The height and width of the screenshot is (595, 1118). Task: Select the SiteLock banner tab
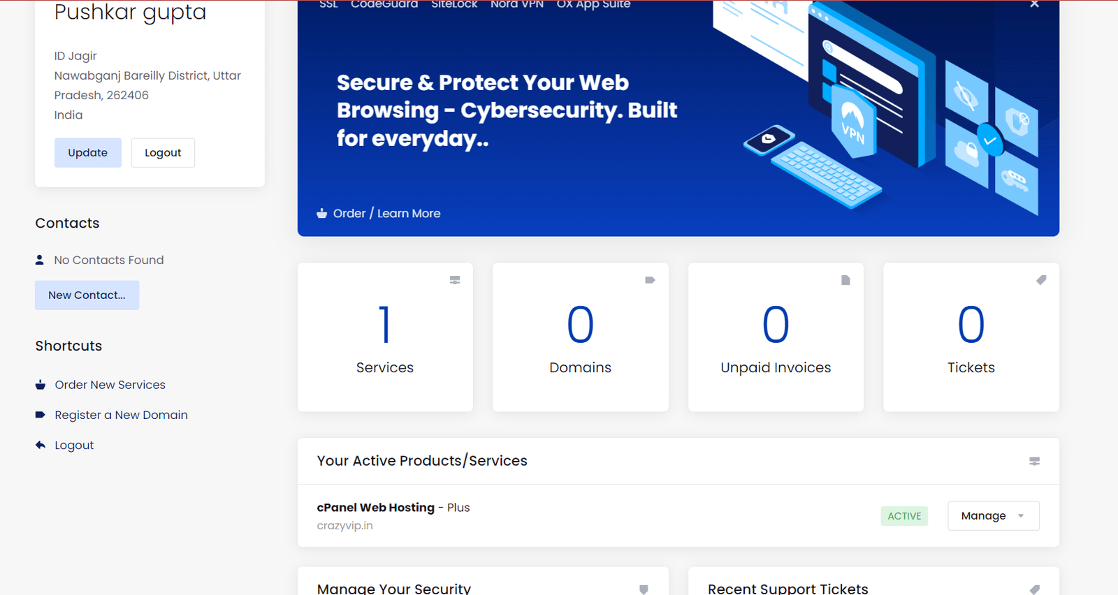coord(454,5)
